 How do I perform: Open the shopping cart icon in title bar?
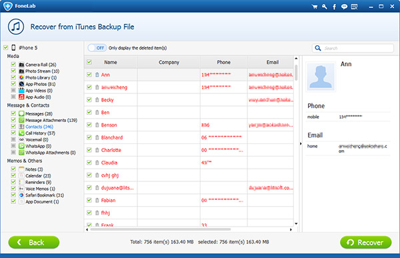pos(315,7)
